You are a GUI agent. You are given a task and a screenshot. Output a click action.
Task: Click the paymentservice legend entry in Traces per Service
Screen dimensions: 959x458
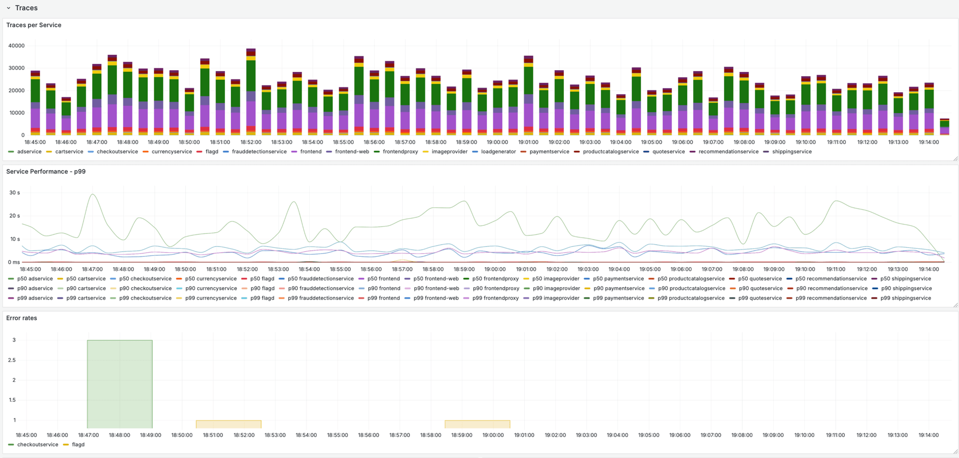[549, 152]
